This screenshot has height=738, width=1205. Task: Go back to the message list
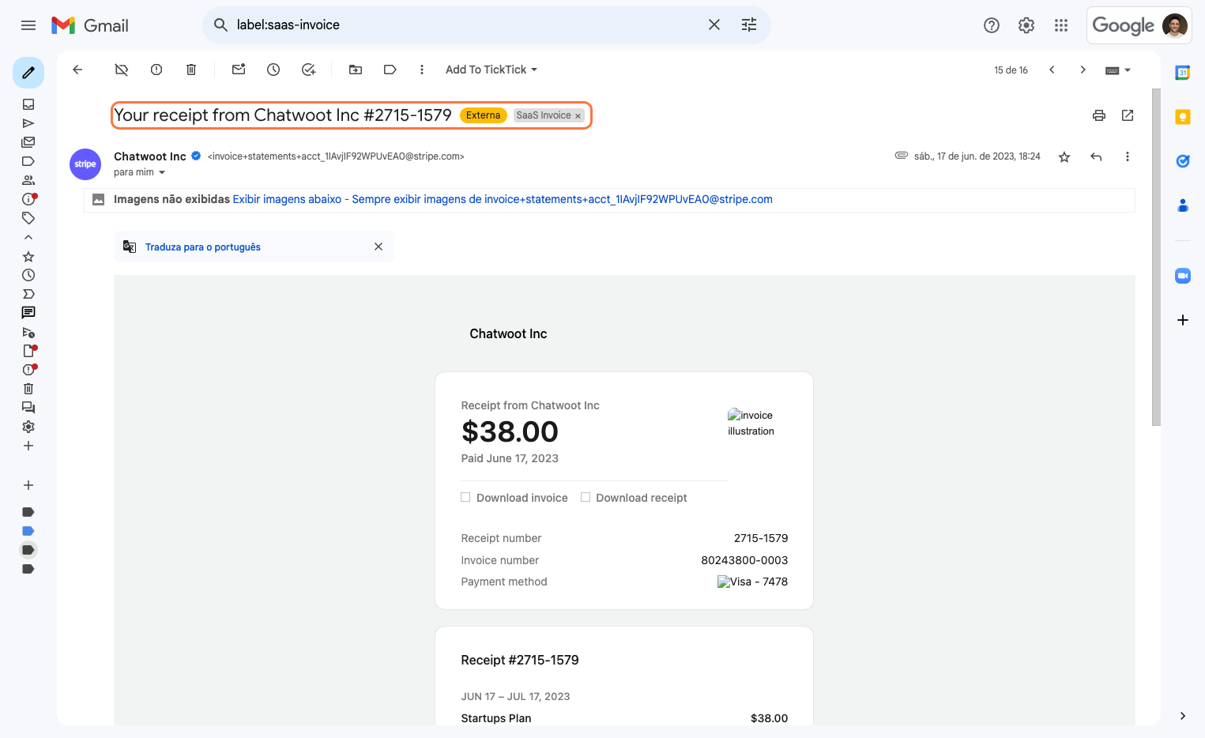(77, 70)
